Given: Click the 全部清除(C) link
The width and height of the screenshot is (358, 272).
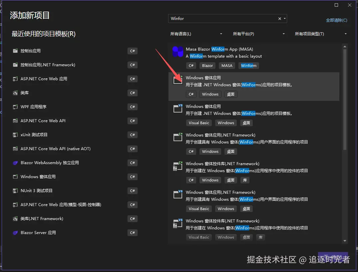Looking at the screenshot, I should point(337,20).
